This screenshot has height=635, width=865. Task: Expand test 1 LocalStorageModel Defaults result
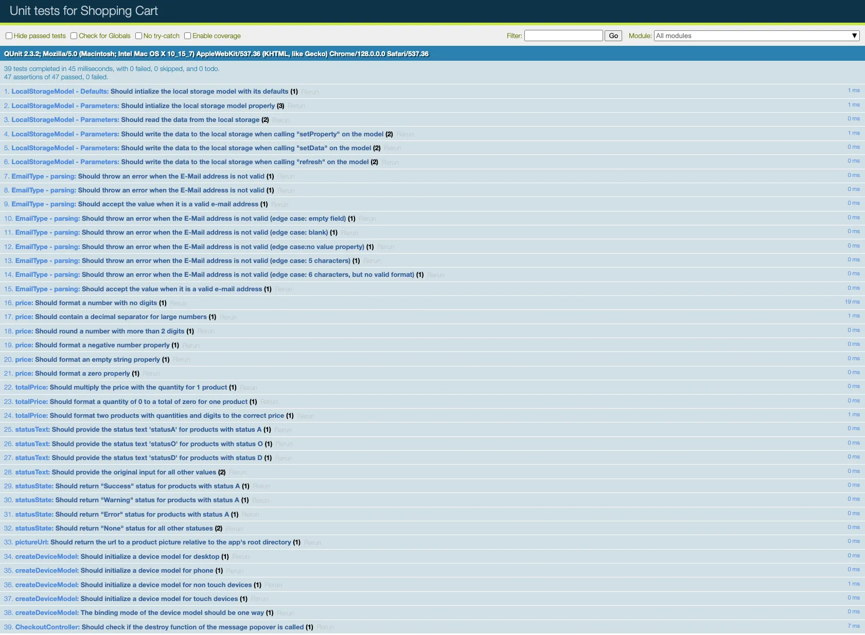pos(199,92)
